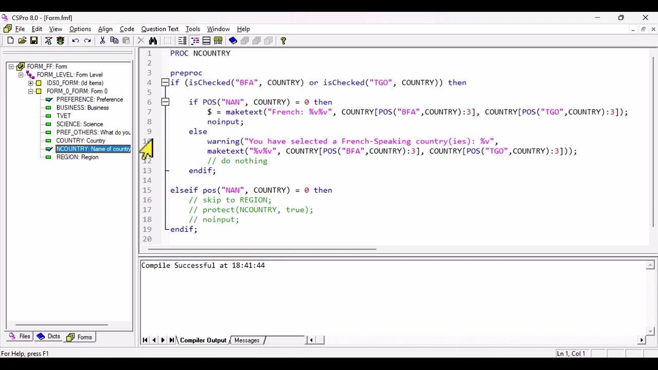Cut selection with the scissors icon
Viewport: 658px width, 370px height.
(x=102, y=41)
